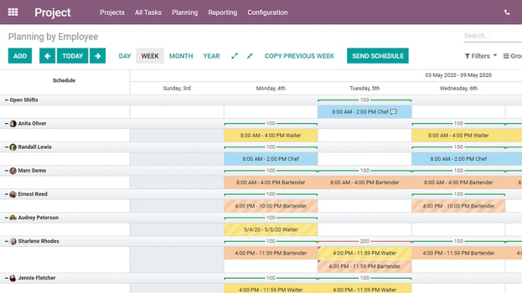522x293 pixels.
Task: Click the '03 May 2020 - 09 May 2020' date range
Action: (x=458, y=75)
